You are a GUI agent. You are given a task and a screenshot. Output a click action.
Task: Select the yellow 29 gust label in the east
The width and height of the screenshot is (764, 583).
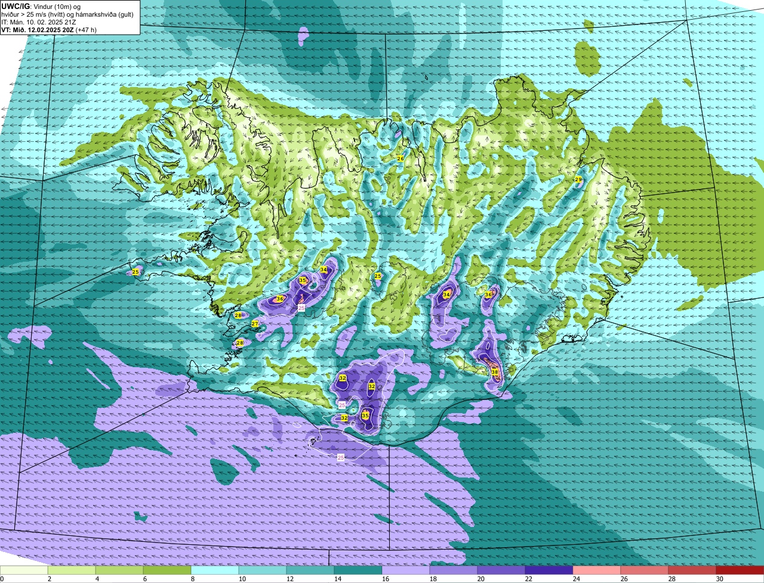pyautogui.click(x=578, y=179)
